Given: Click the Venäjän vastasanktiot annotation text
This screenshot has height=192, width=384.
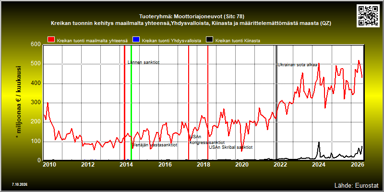Looking at the screenshot, I should coord(155,145).
